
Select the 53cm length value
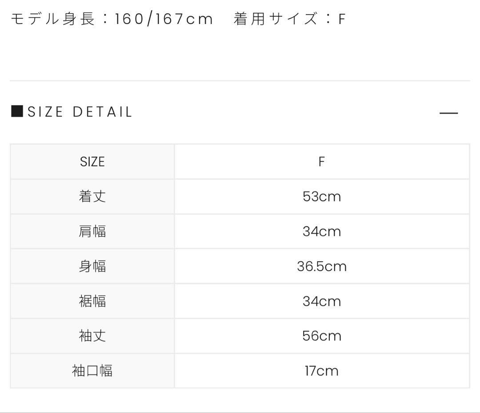tap(321, 197)
